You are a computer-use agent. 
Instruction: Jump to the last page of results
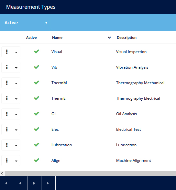click(x=48, y=183)
